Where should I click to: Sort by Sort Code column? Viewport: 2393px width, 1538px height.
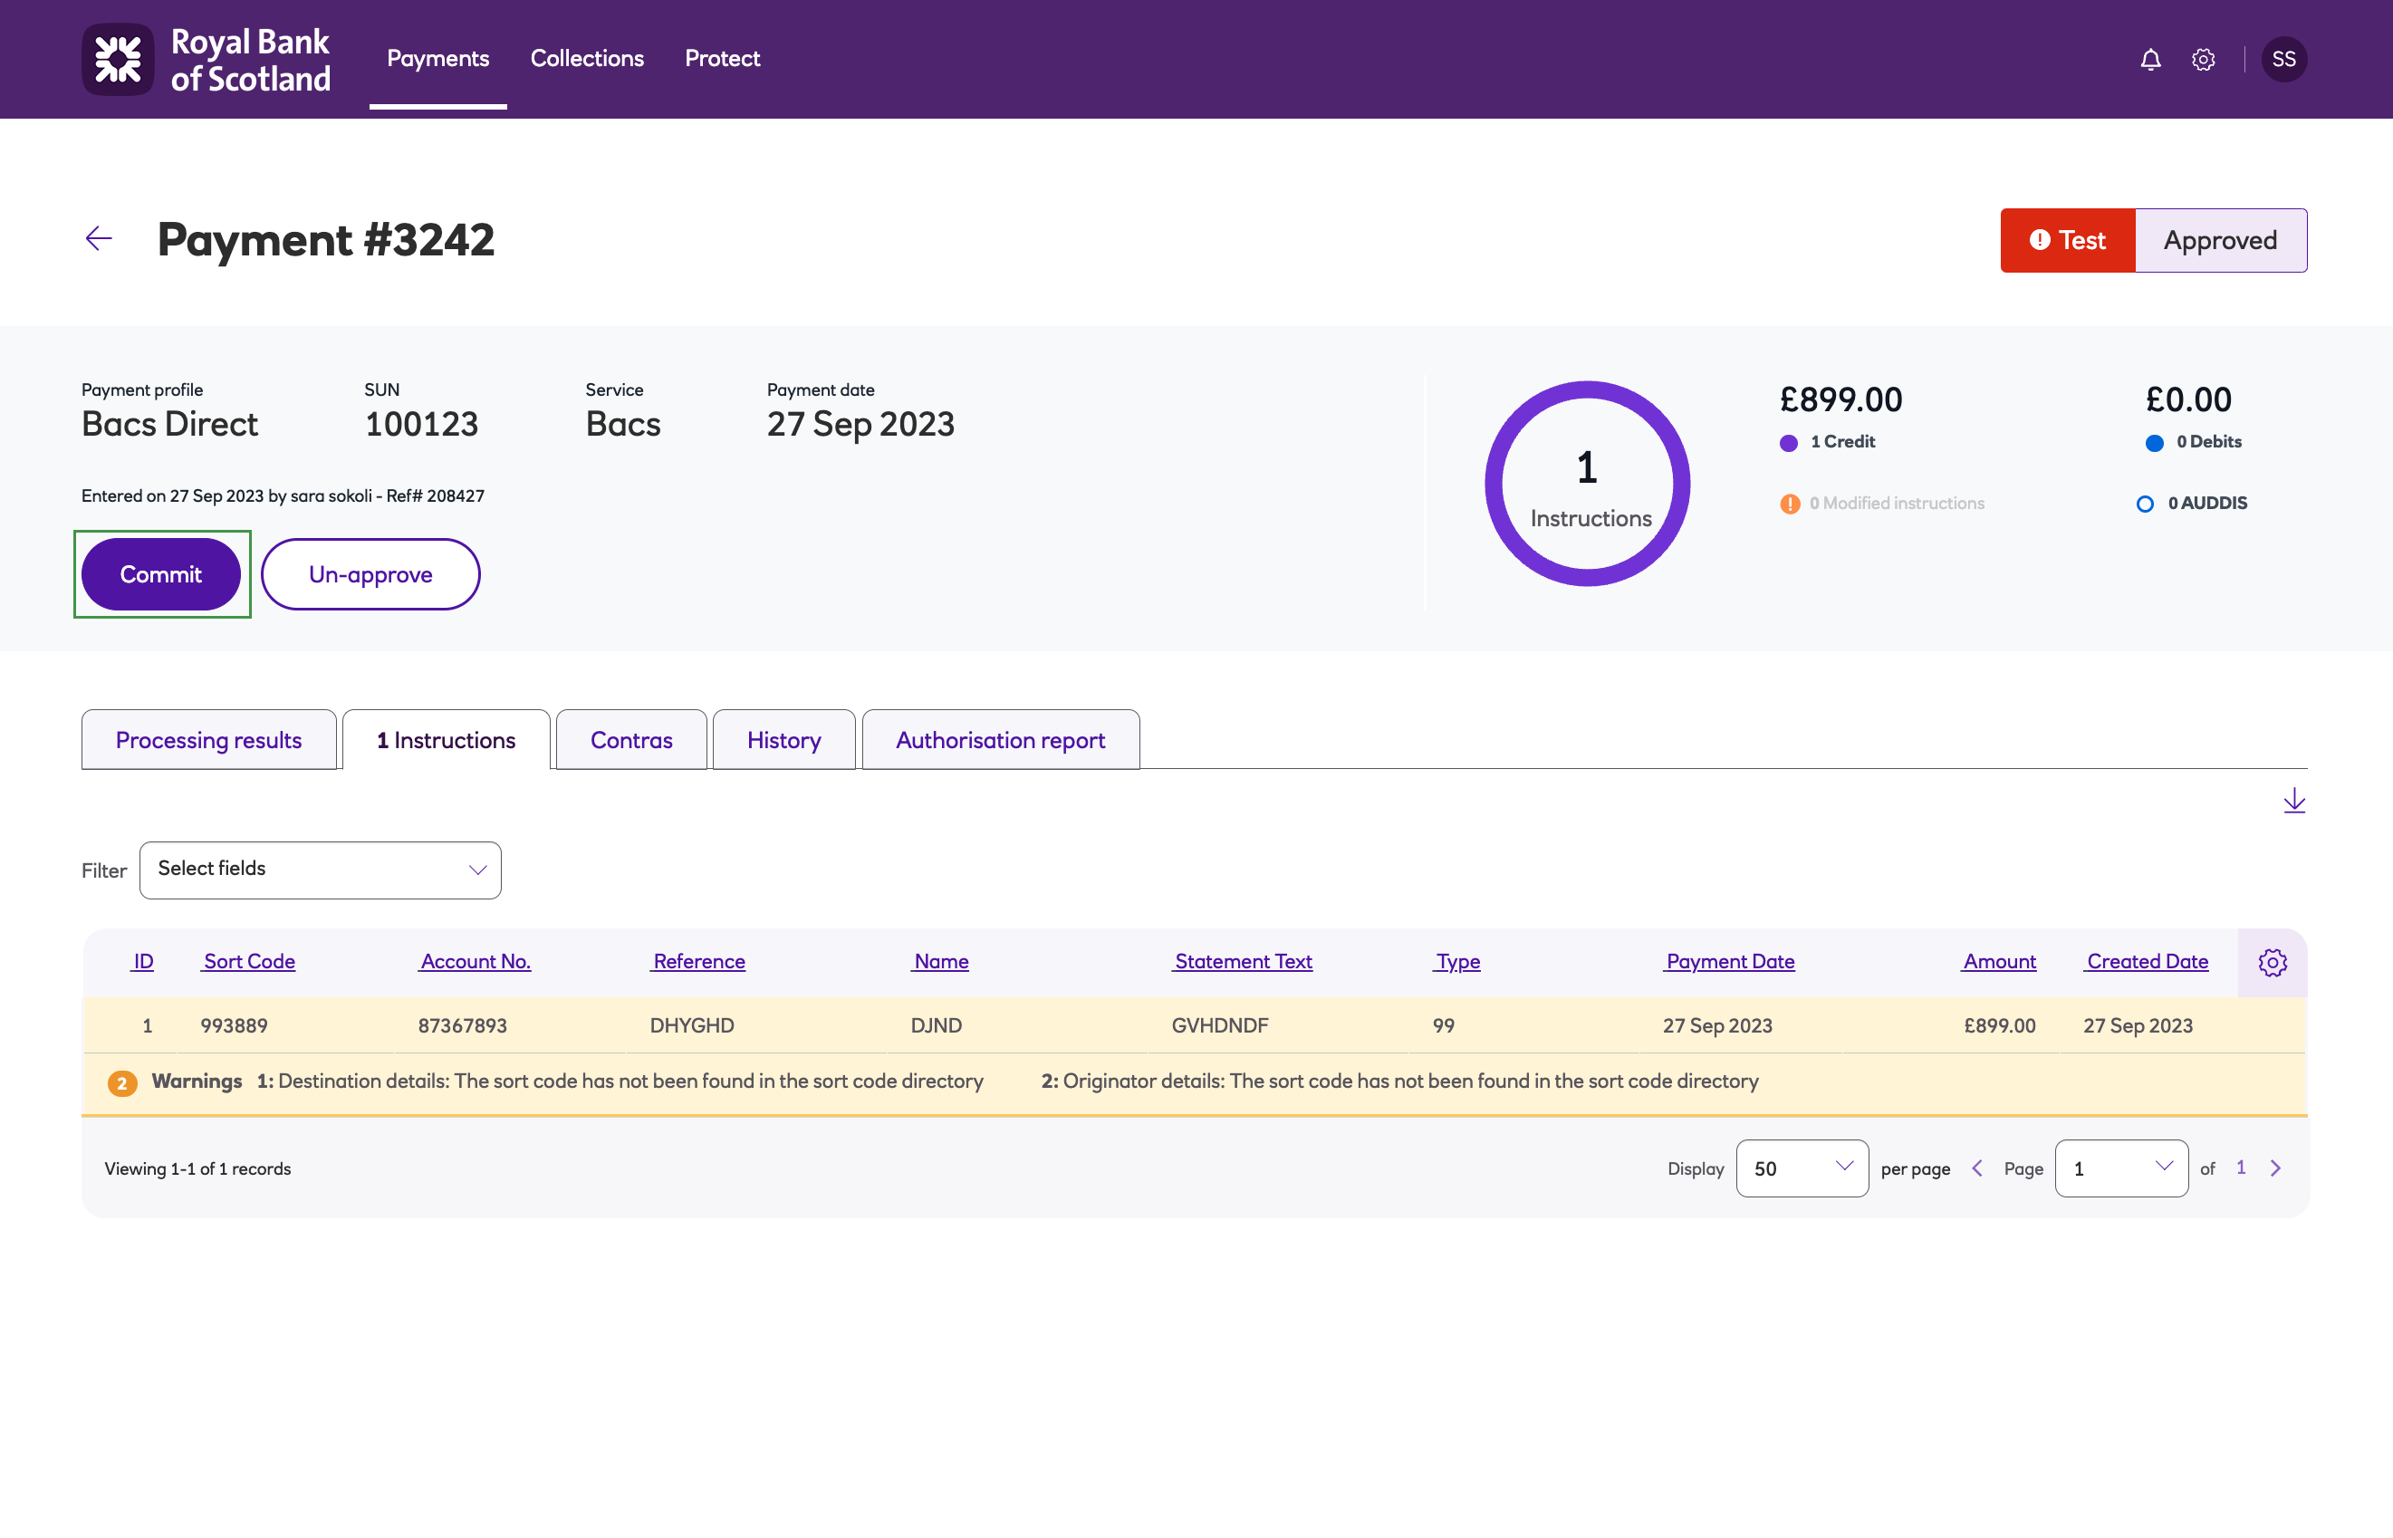click(x=249, y=961)
